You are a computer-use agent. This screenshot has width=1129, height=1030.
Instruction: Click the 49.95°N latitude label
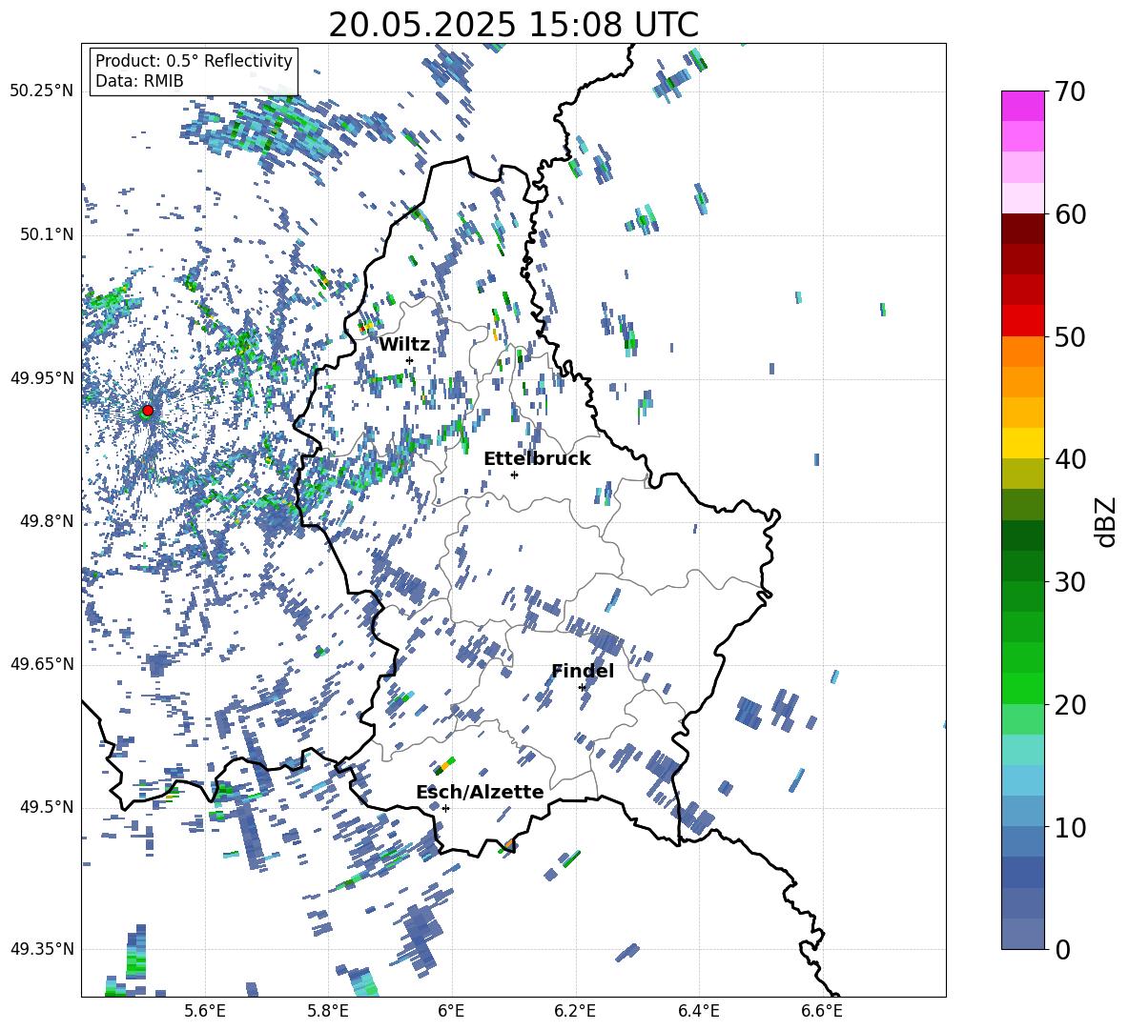(42, 377)
